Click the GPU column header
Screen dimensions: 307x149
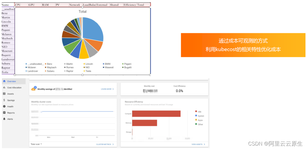click(x=35, y=5)
